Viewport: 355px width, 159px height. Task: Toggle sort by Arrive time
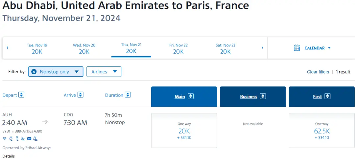80,95
